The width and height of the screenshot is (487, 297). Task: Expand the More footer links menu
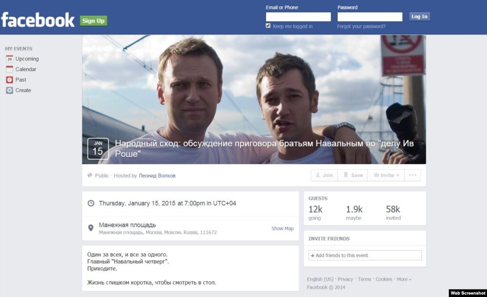click(x=404, y=279)
